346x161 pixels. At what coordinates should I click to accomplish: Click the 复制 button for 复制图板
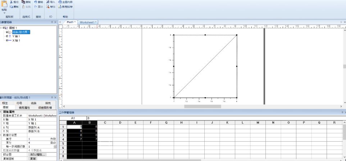(x=33, y=158)
